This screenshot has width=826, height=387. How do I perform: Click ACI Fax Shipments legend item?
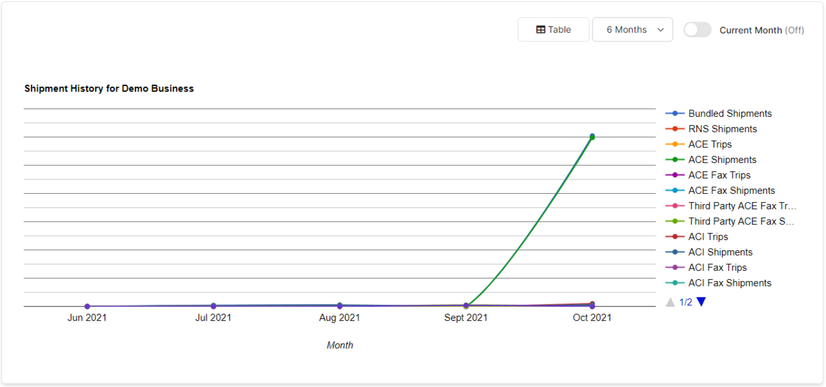coord(730,283)
